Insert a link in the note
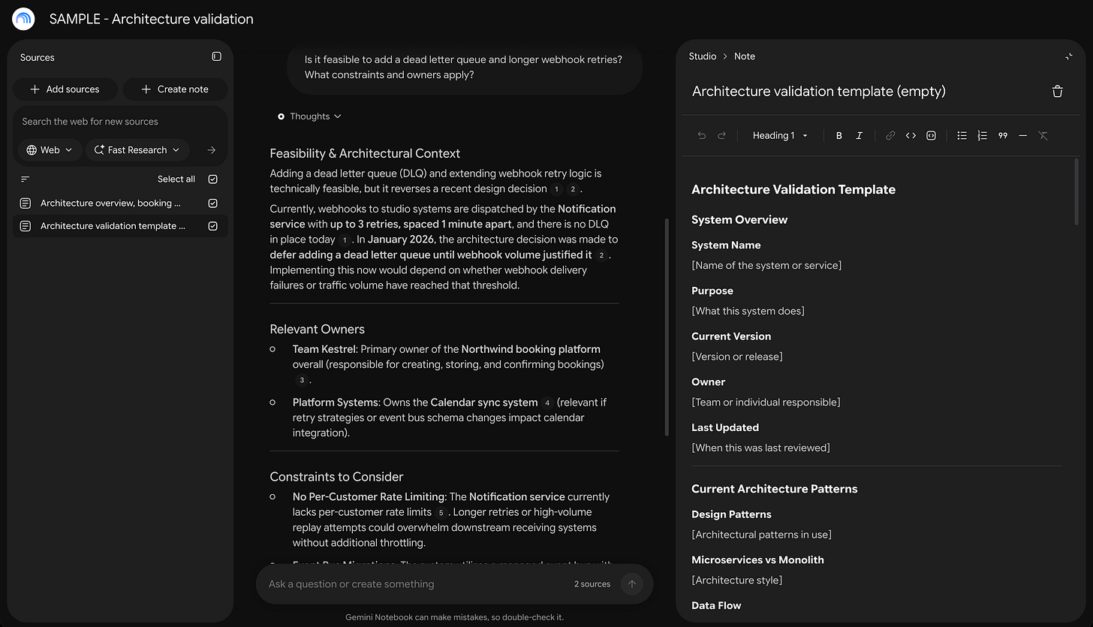1093x627 pixels. 890,136
